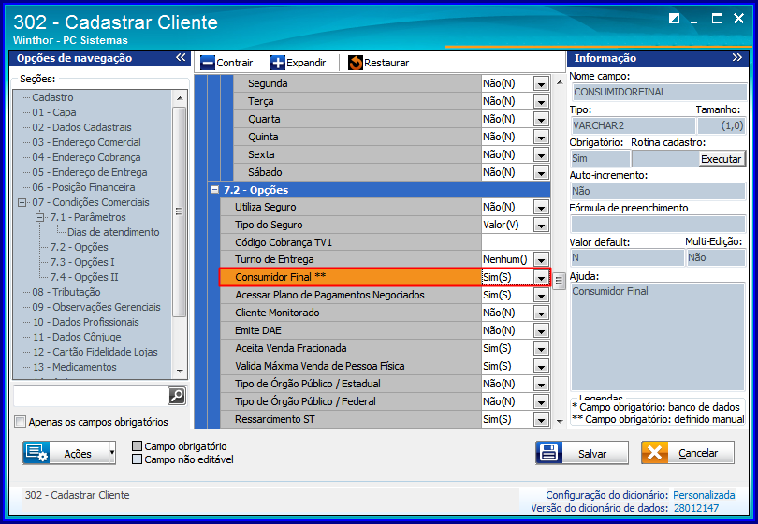Open Acessar Plano de Pagamentos Negociados dropdown

coord(541,296)
